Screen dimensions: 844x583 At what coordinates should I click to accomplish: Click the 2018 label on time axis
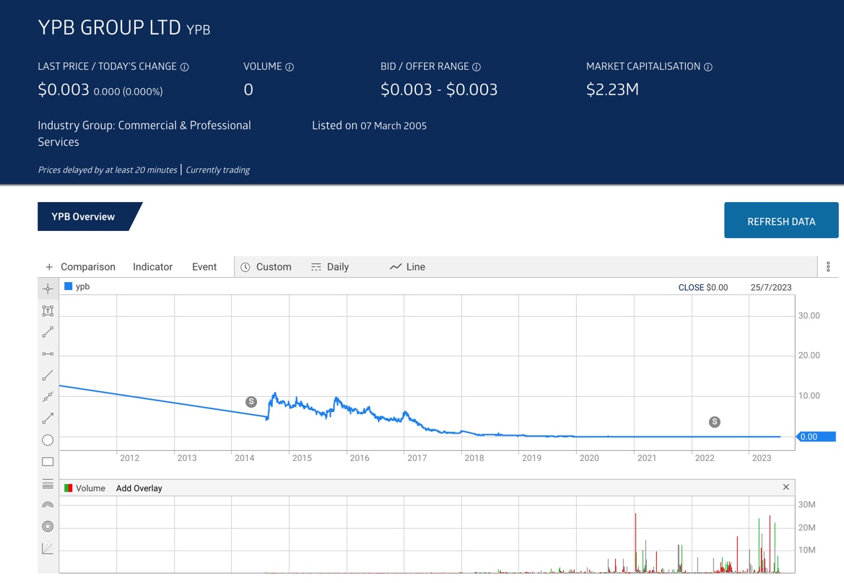(x=474, y=458)
